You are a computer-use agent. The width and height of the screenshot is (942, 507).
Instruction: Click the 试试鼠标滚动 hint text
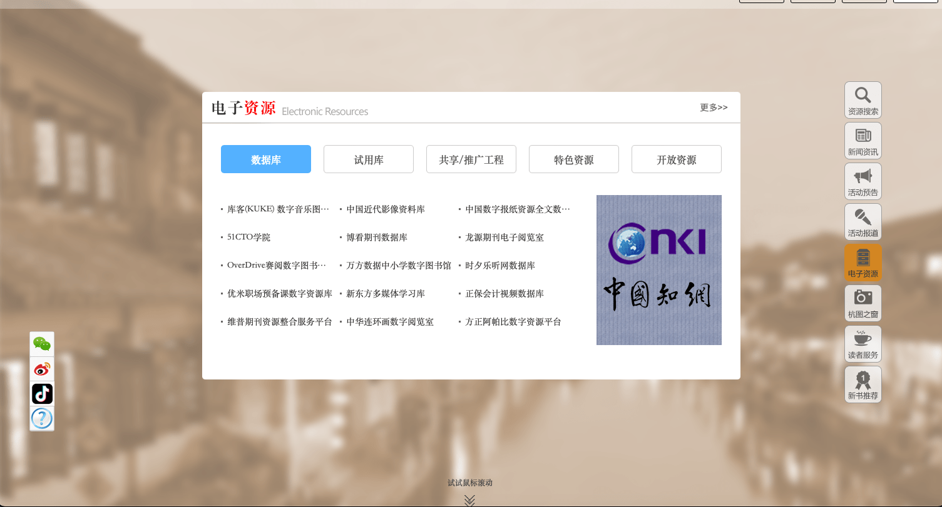[470, 483]
